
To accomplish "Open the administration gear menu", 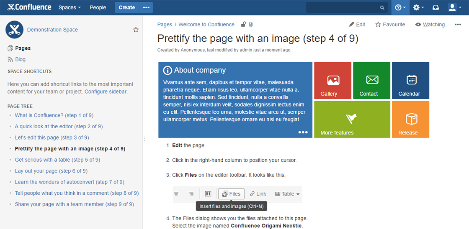I will [418, 8].
